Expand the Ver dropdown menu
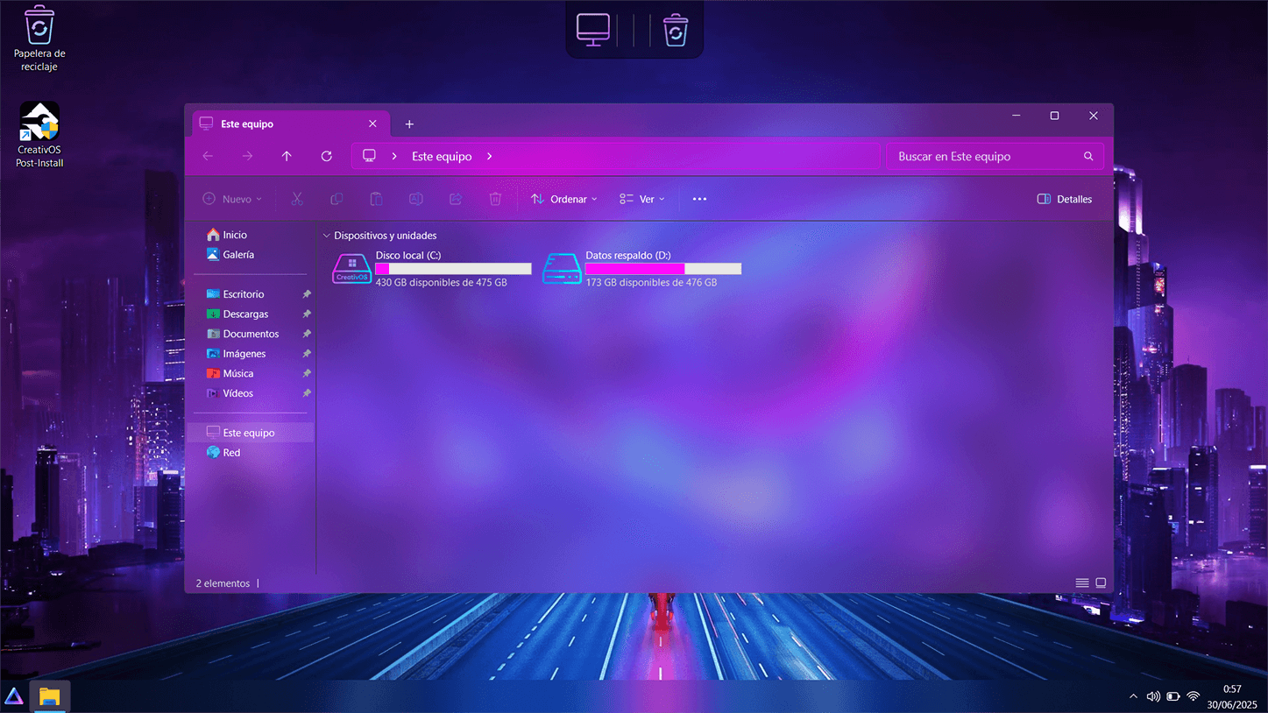This screenshot has height=713, width=1268. (x=642, y=199)
